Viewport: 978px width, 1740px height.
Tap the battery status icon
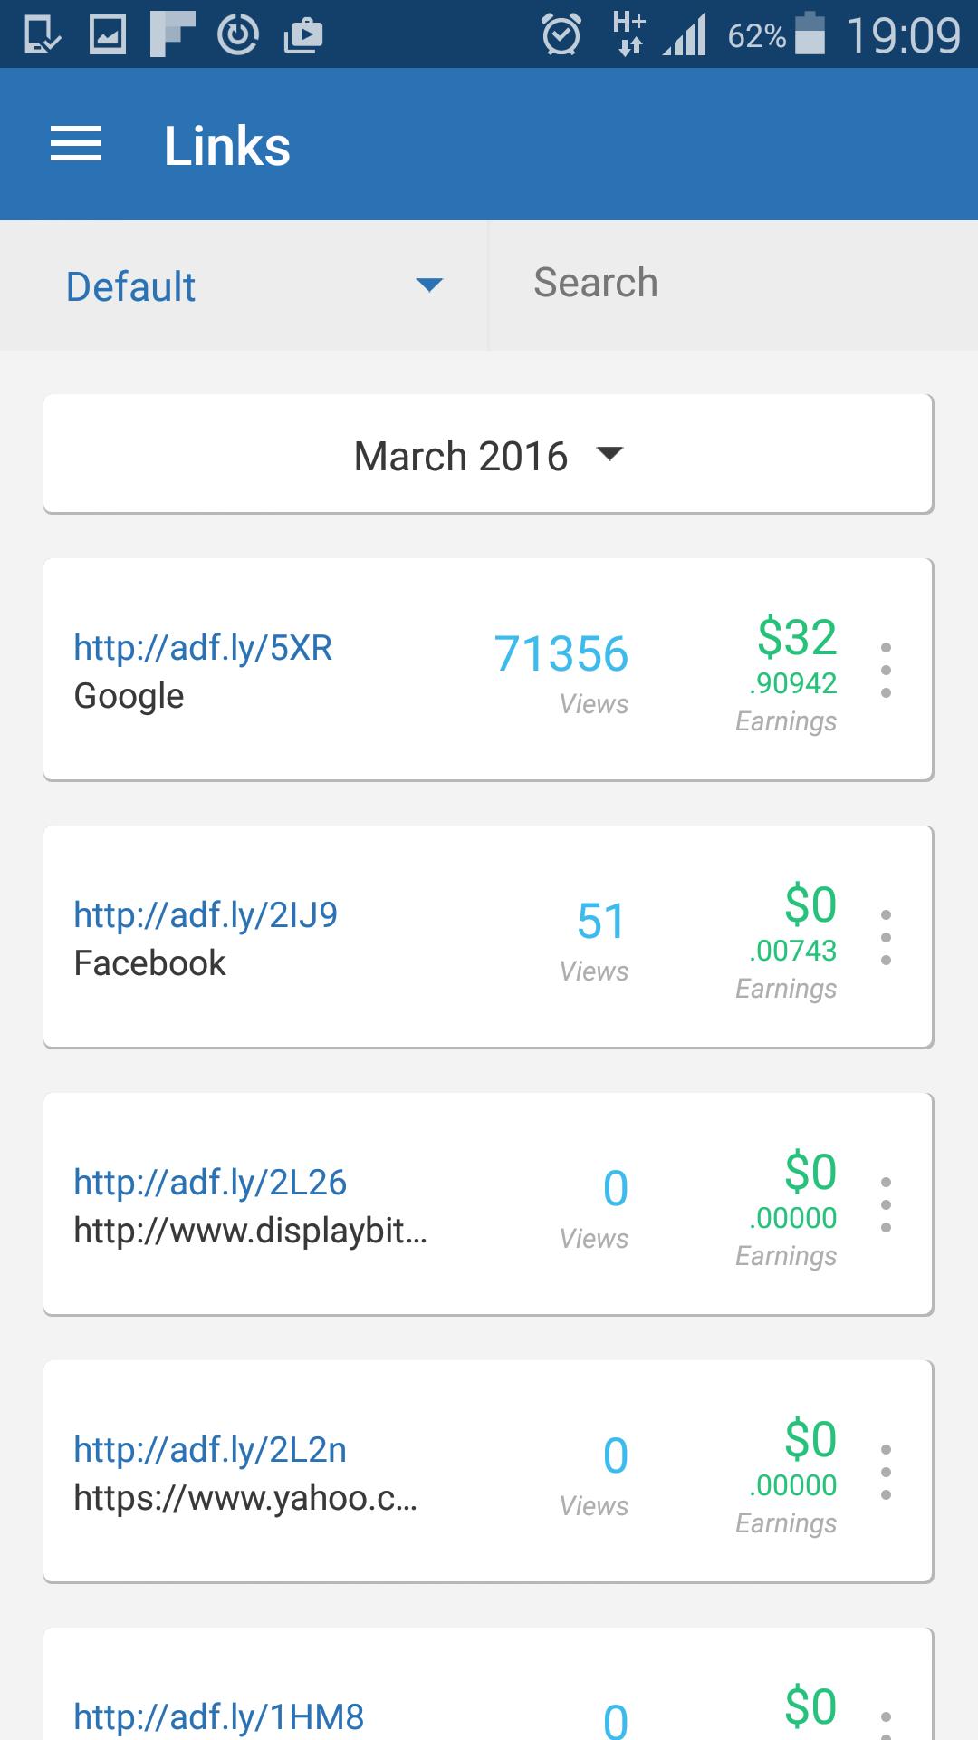tap(810, 34)
